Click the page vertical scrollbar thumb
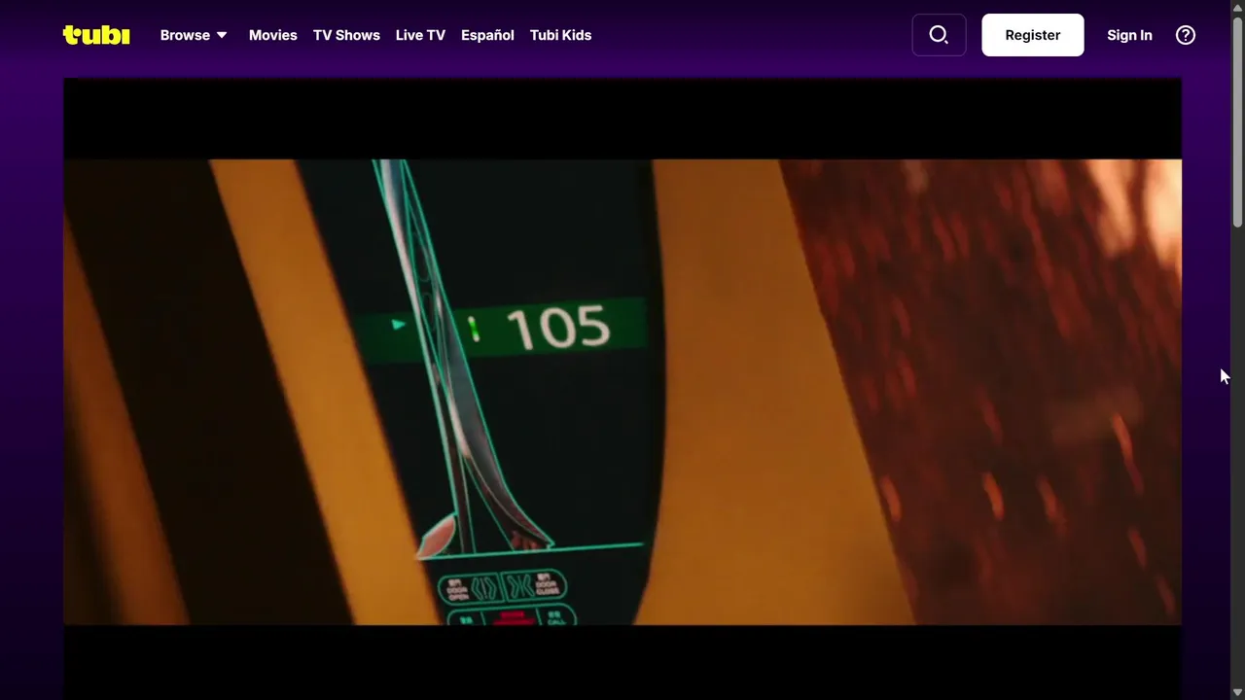Viewport: 1245px width, 700px height. point(1237,122)
